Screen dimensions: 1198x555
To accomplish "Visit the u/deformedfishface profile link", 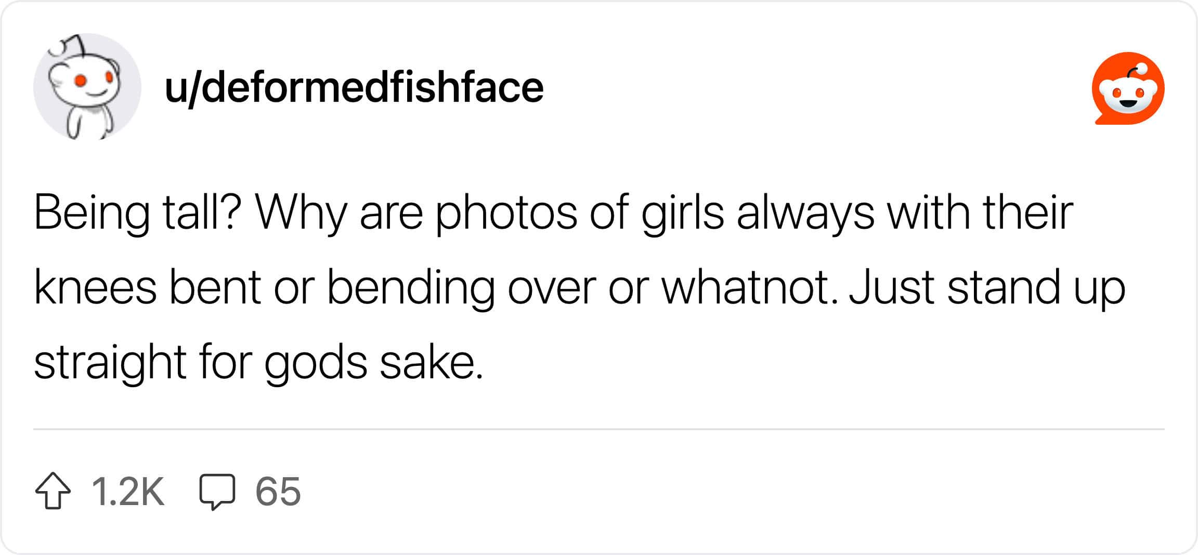I will [354, 87].
